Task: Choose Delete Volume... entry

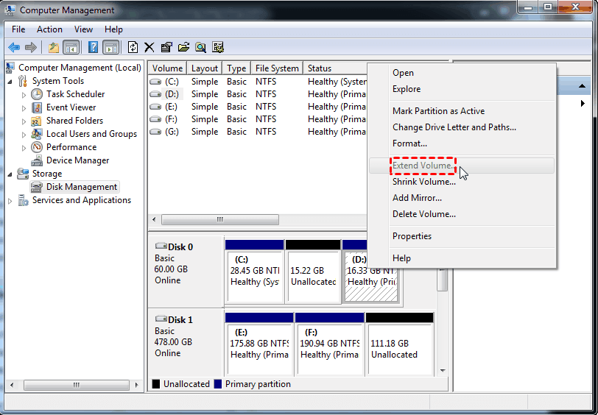Action: pyautogui.click(x=462, y=214)
